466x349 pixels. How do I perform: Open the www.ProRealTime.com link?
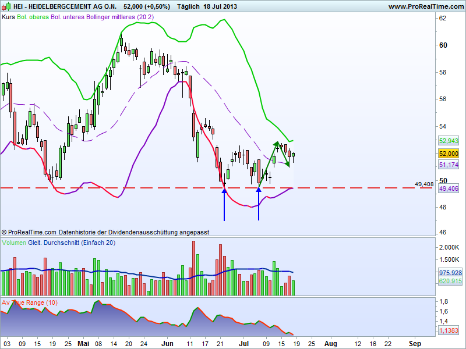[x=426, y=6]
